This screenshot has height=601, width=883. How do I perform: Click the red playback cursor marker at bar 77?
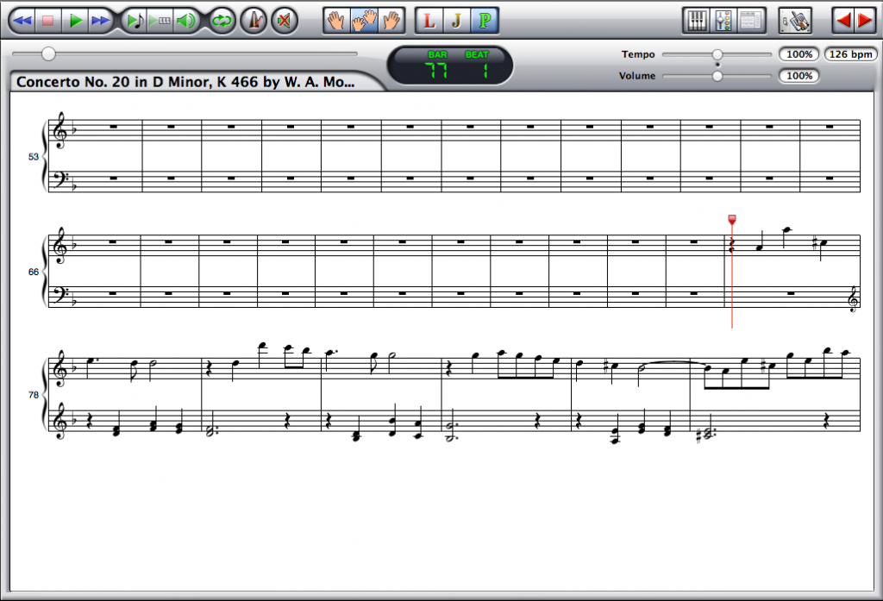[x=731, y=219]
